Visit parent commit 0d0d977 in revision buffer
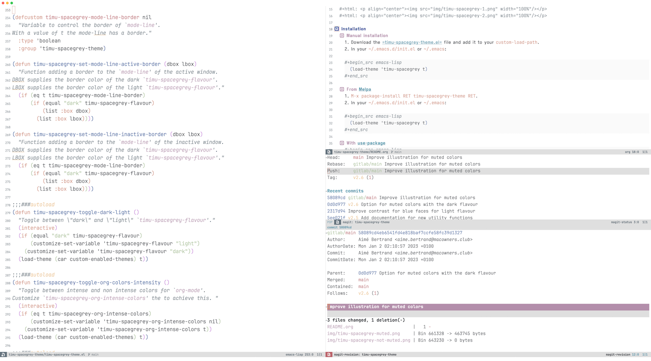 click(367, 273)
